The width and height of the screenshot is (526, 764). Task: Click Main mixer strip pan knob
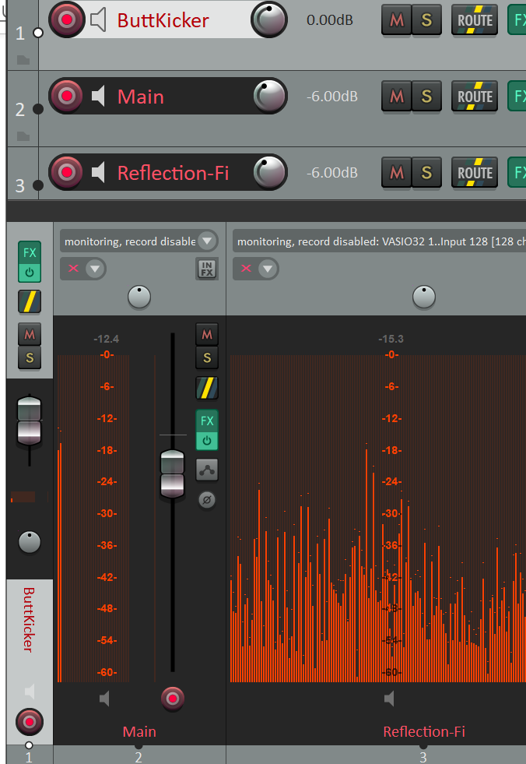(x=139, y=297)
